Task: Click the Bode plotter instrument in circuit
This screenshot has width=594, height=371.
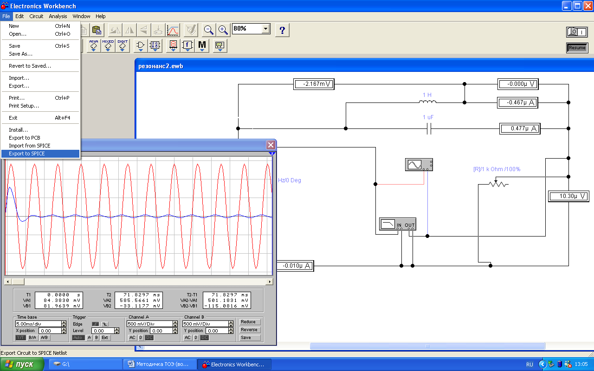Action: tap(398, 224)
